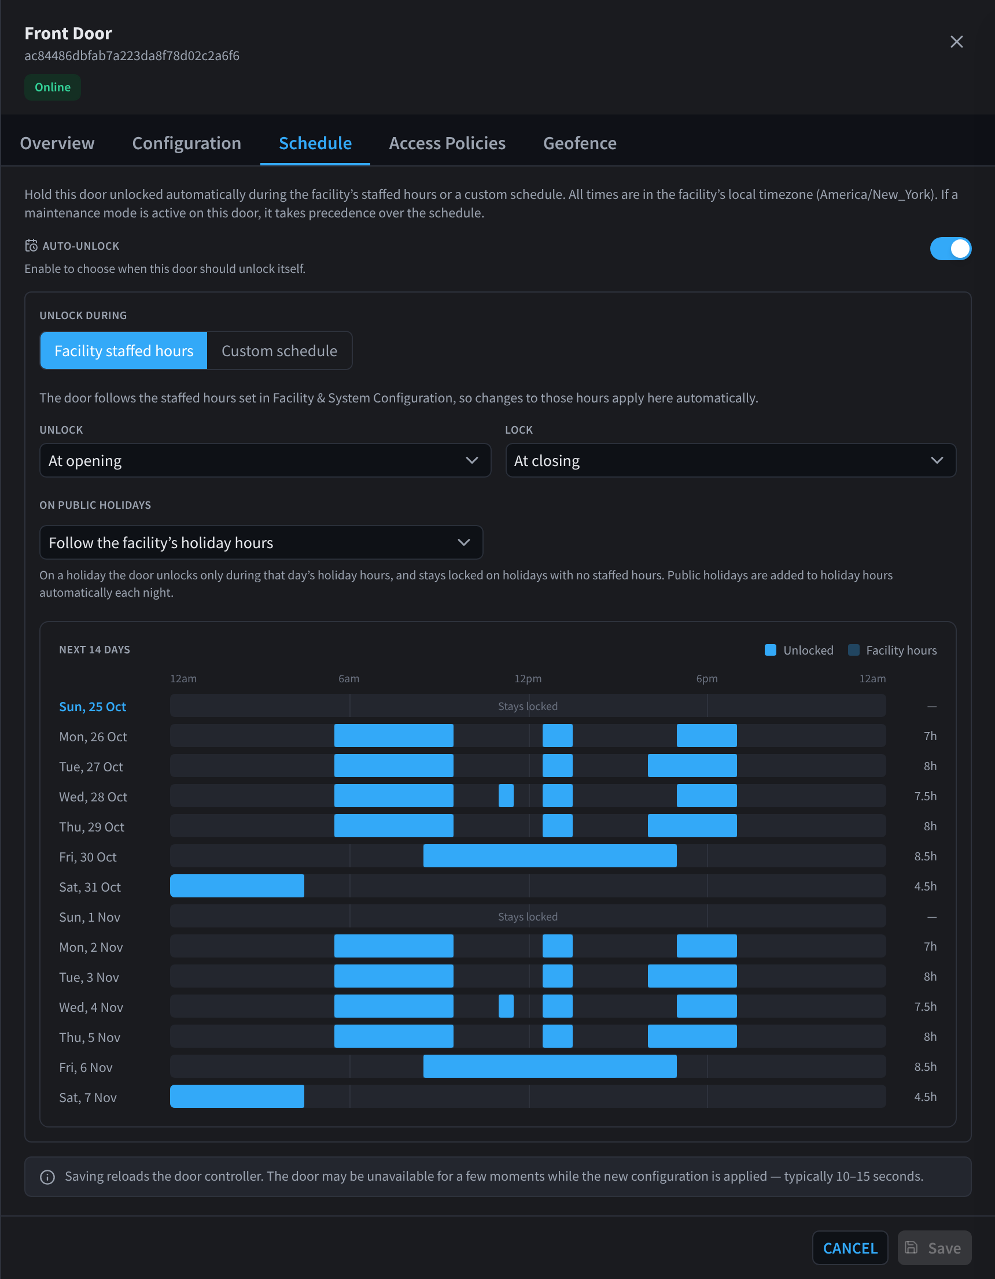Click the Facility hours legend swatch
This screenshot has width=995, height=1279.
point(854,650)
